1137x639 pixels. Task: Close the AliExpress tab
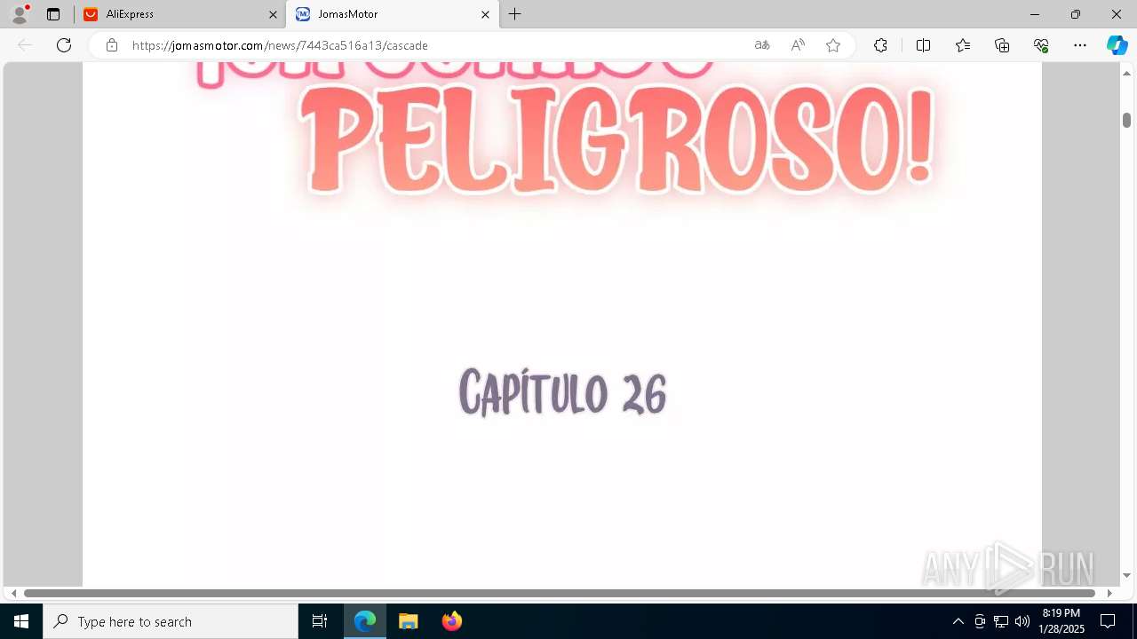[273, 14]
